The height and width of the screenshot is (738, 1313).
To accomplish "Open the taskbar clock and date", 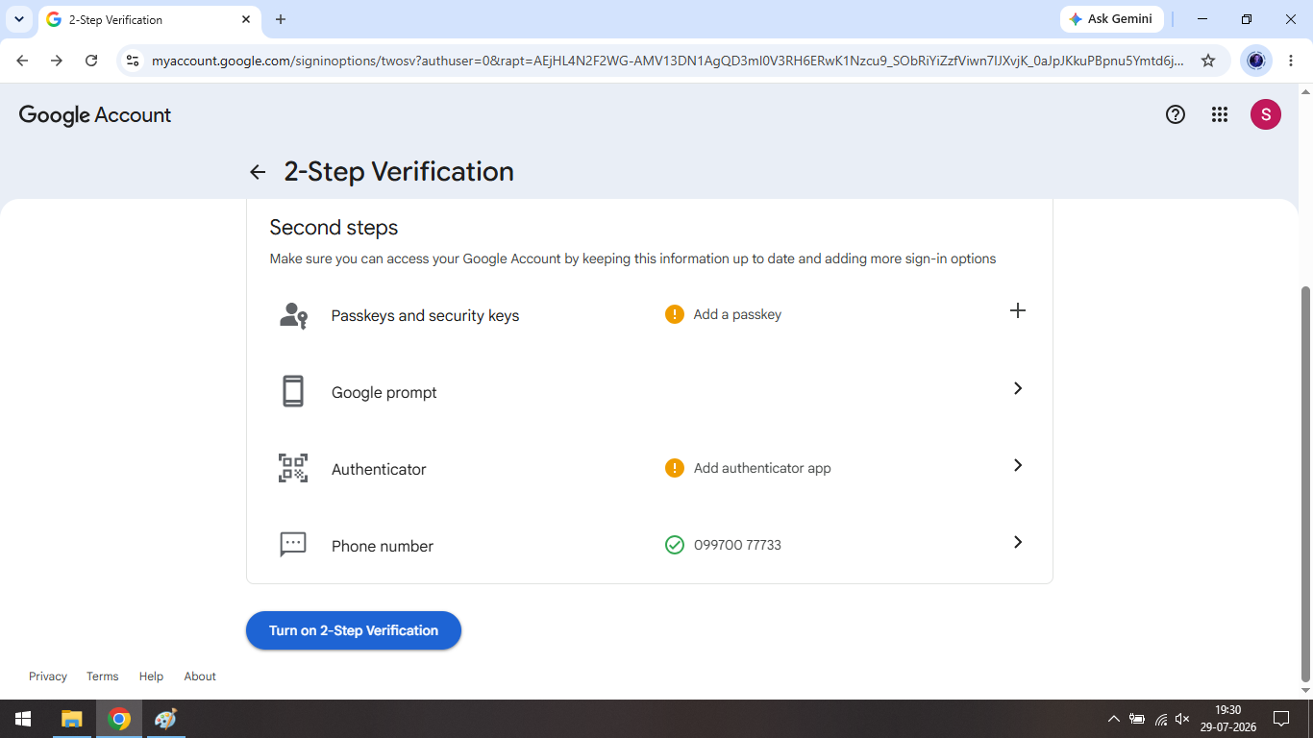I will pos(1227,719).
